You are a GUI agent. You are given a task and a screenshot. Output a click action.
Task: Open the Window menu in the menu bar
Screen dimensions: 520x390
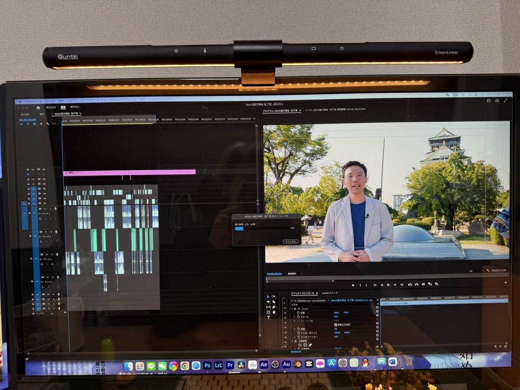(155, 99)
